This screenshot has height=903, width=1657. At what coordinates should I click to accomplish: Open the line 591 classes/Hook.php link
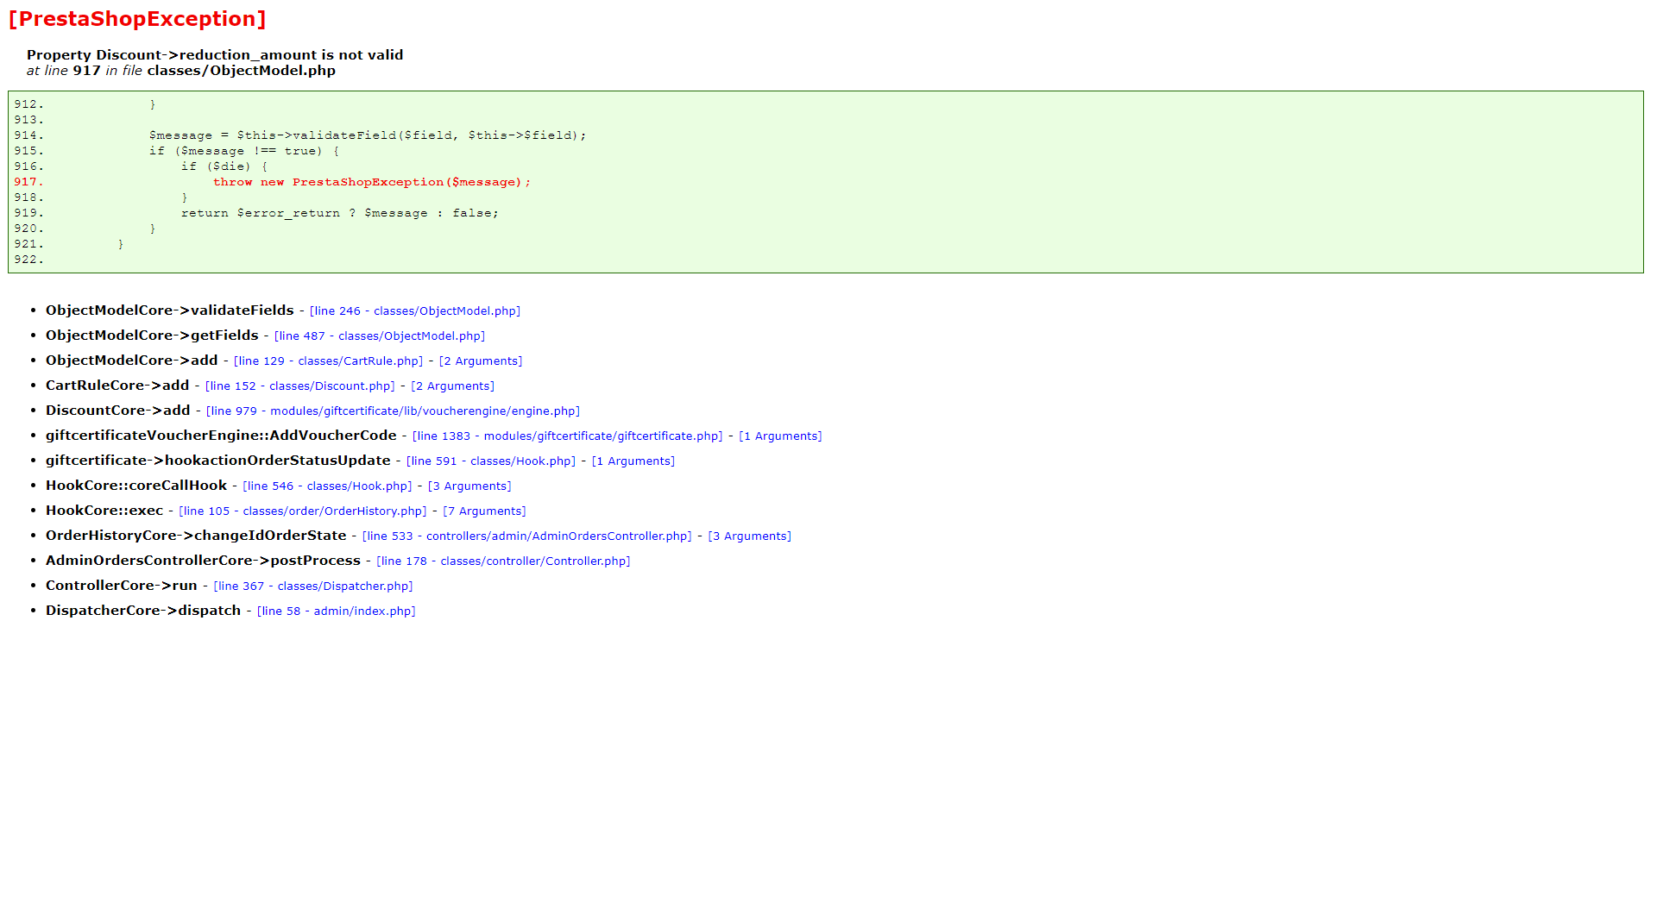[491, 461]
